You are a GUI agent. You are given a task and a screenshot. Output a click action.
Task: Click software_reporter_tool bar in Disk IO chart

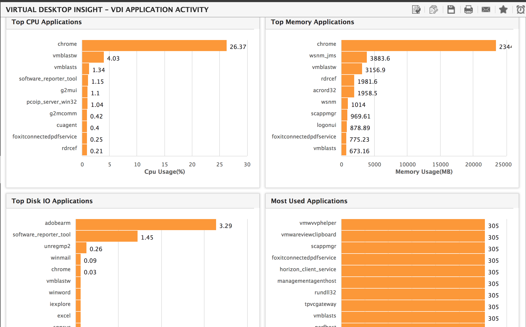(x=106, y=236)
